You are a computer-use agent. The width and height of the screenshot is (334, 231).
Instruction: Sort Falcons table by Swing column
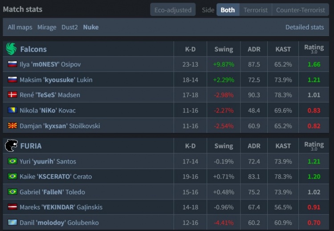coord(224,49)
